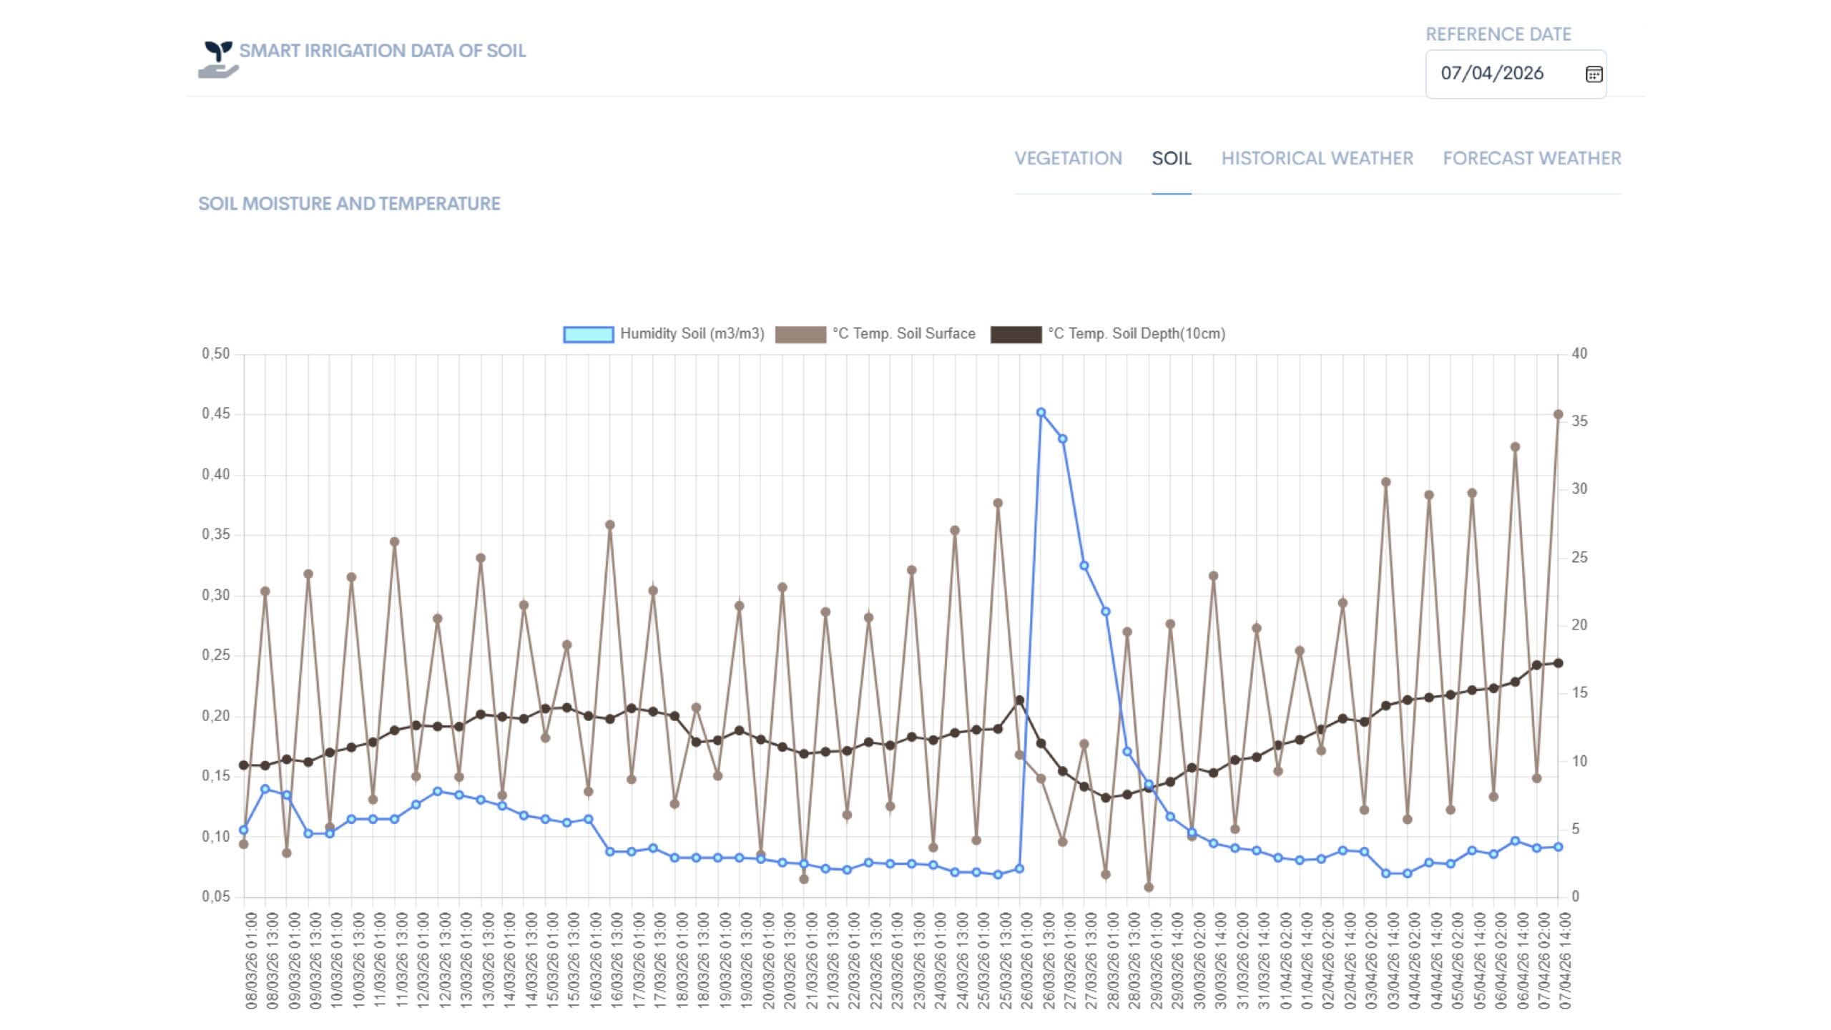
Task: Open the calendar picker icon
Action: tap(1594, 74)
